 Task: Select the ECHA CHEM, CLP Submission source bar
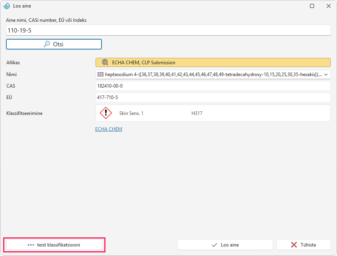(x=213, y=63)
